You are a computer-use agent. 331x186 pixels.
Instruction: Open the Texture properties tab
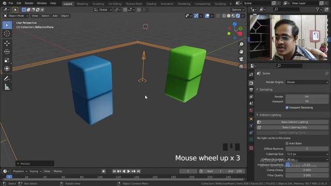pos(251,148)
